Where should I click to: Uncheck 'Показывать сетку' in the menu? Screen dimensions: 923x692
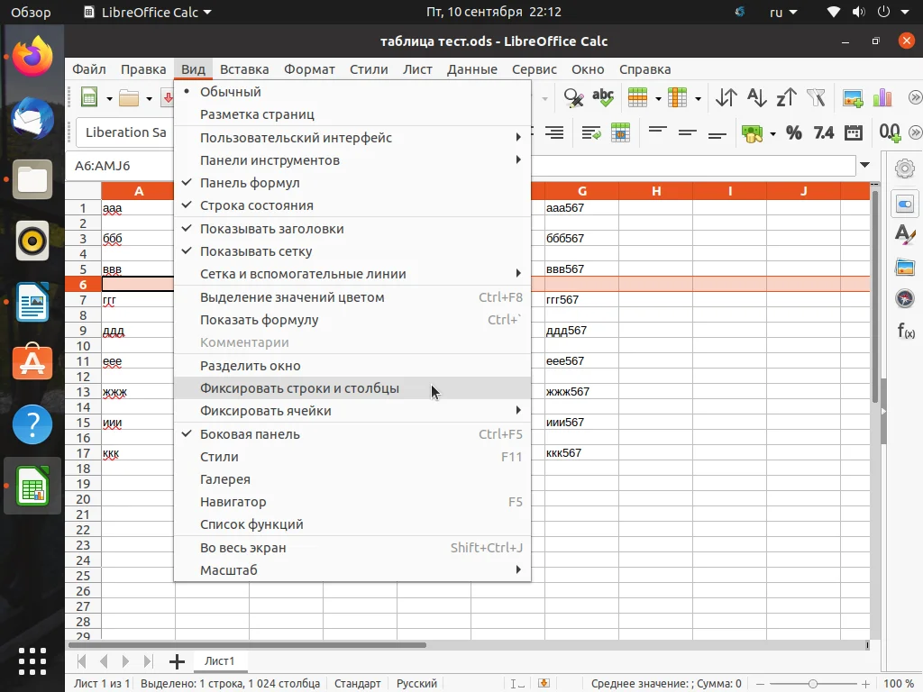pyautogui.click(x=256, y=251)
